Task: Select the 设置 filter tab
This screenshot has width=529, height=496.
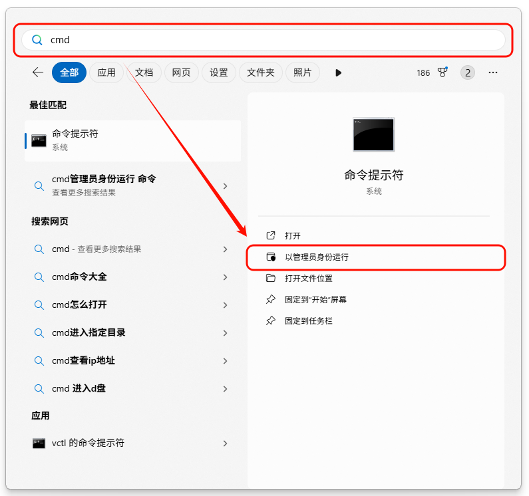Action: coord(219,72)
